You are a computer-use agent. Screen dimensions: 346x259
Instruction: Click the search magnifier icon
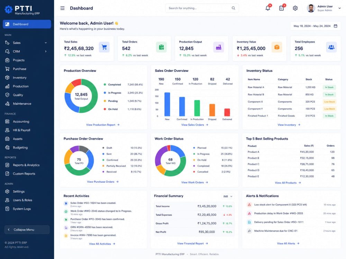(233, 8)
